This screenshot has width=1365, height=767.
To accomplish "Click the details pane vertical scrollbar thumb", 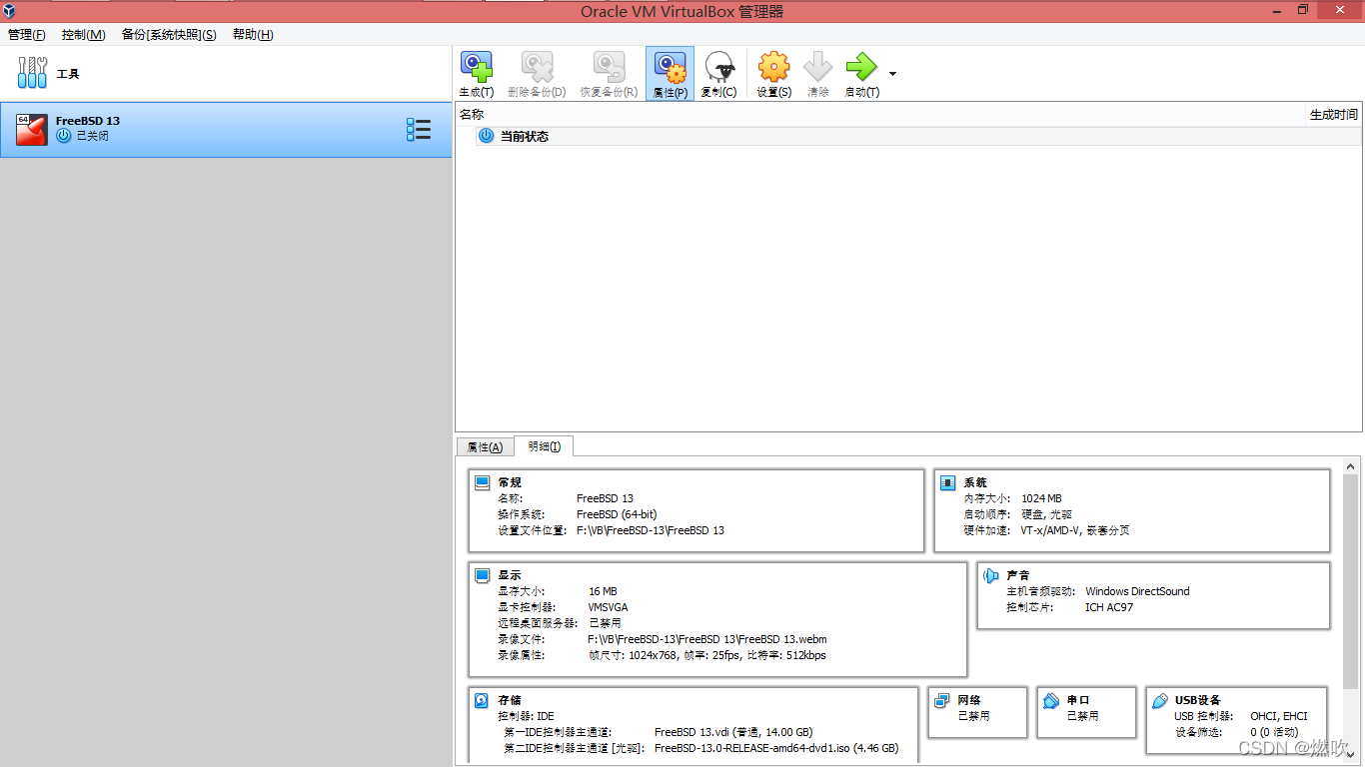I will coord(1351,581).
